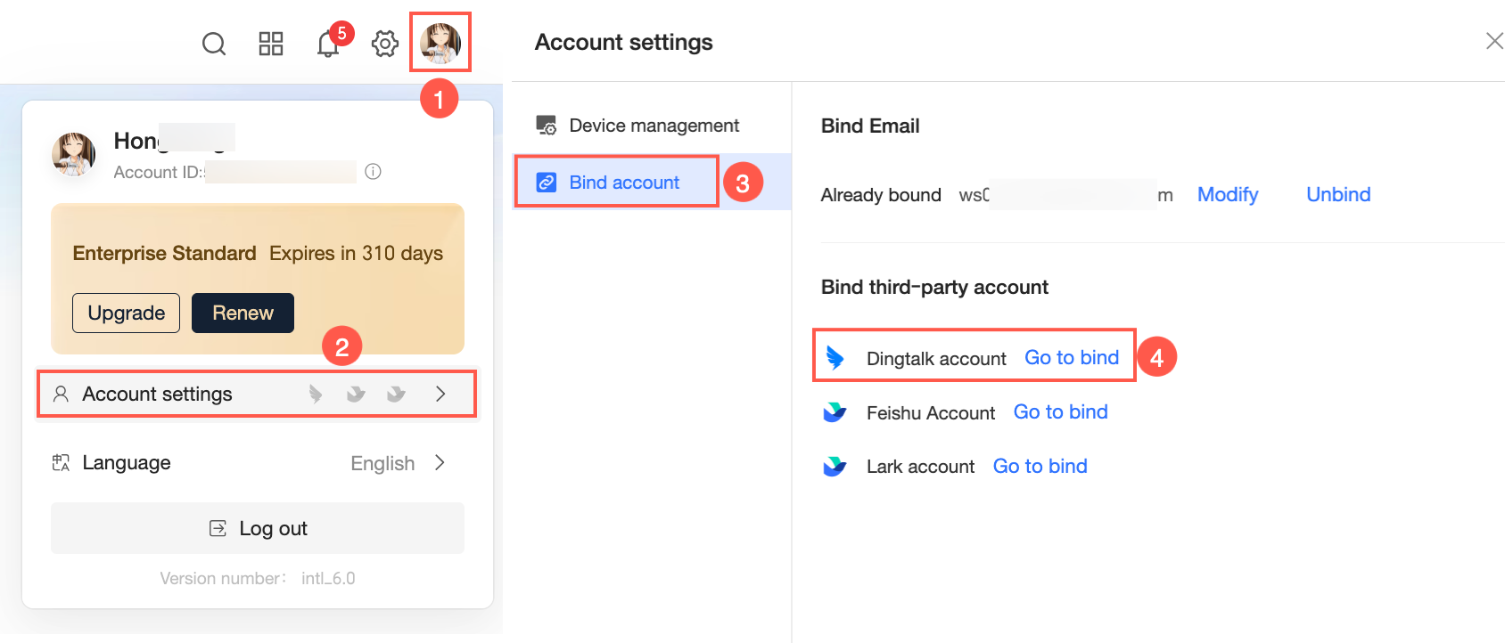Open notifications bell with 5 badge
This screenshot has width=1505, height=643.
328,44
